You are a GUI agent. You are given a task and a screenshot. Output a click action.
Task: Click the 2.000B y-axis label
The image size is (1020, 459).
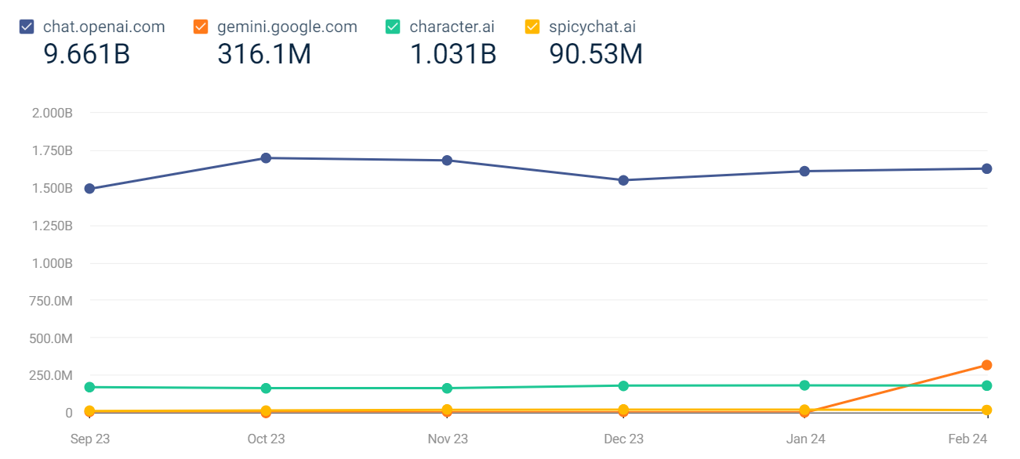[x=52, y=113]
